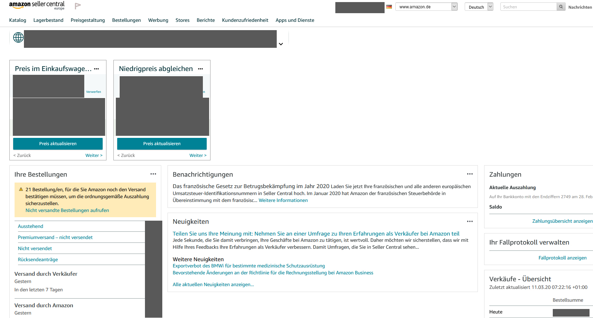
Task: Click In den letzten 7 Tagen row
Action: tap(38, 290)
